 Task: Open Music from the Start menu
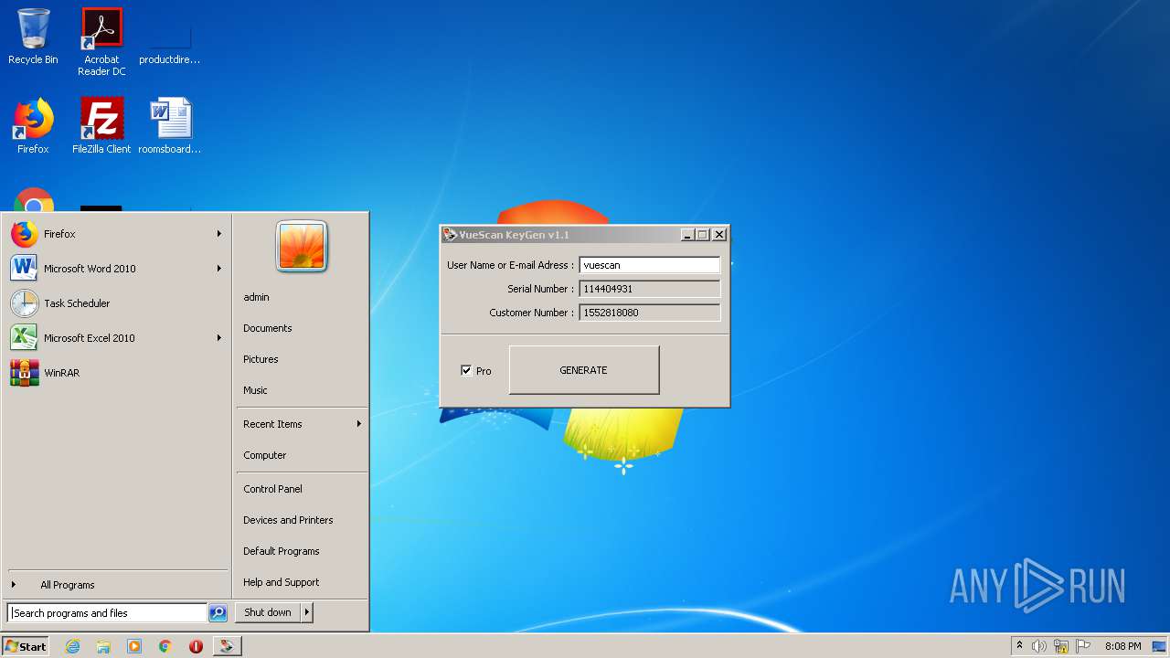[x=255, y=390]
